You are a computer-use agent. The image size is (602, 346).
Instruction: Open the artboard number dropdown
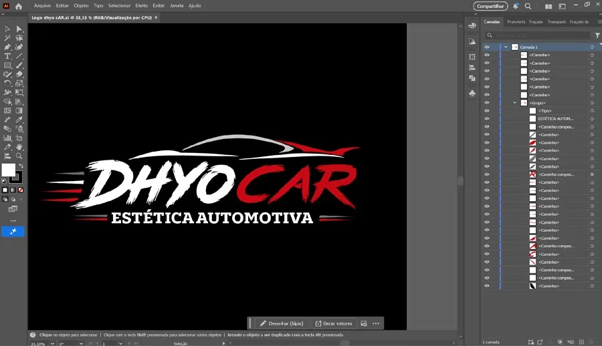[120, 344]
